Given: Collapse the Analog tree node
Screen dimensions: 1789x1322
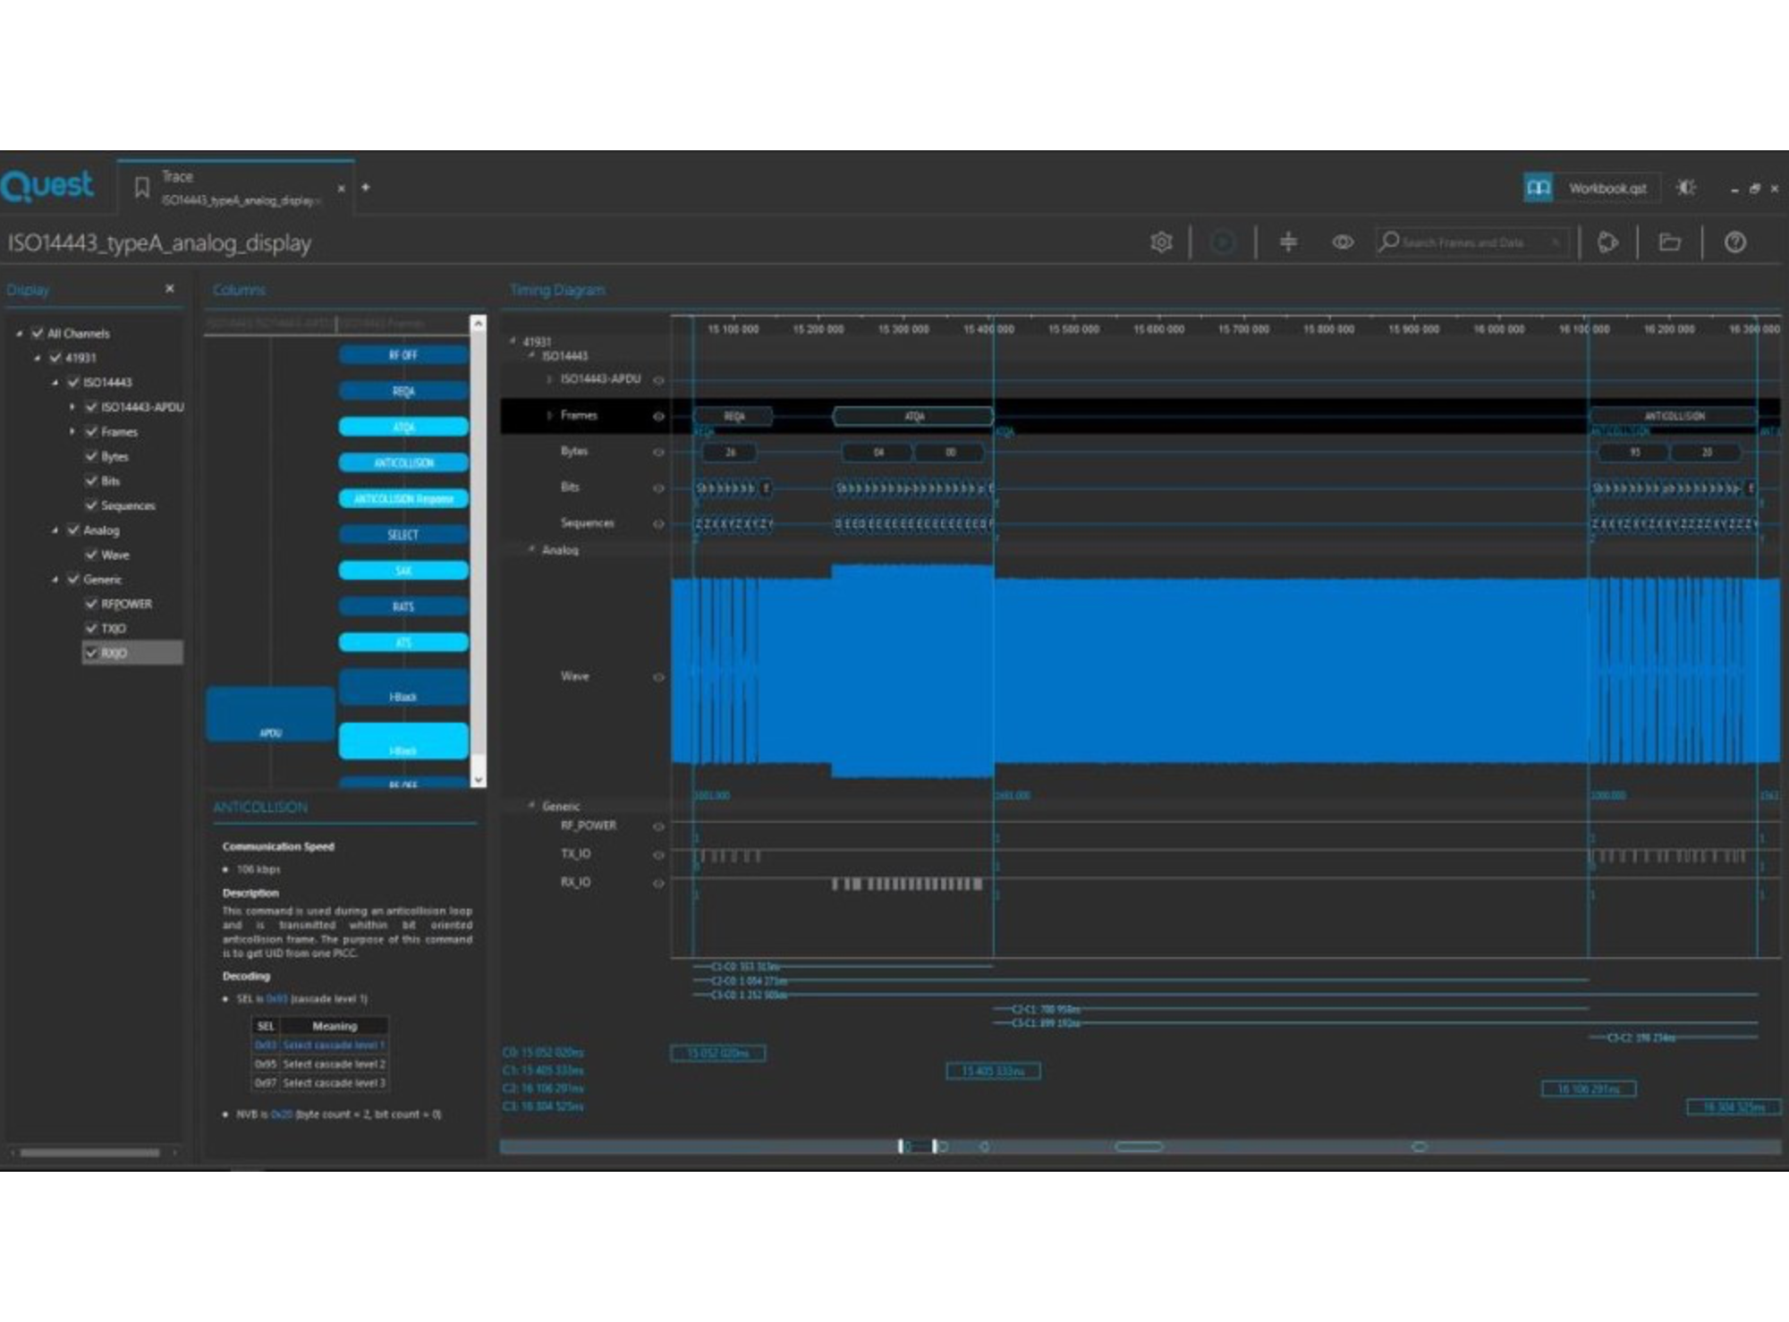Looking at the screenshot, I should click(x=55, y=530).
